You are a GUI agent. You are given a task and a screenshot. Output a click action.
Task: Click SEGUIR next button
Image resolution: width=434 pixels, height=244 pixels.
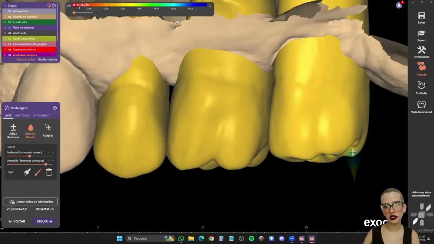44,221
